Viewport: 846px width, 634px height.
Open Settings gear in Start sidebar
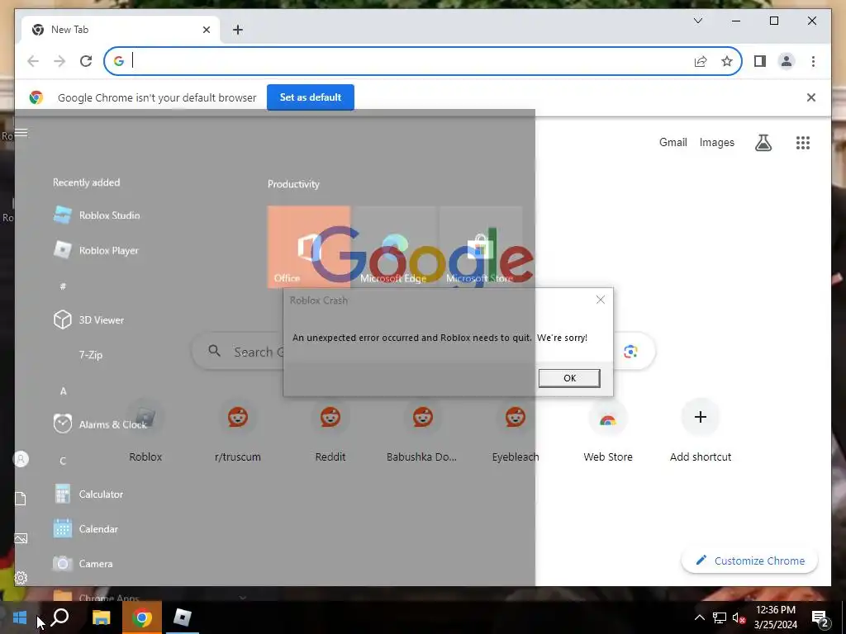[x=21, y=578]
